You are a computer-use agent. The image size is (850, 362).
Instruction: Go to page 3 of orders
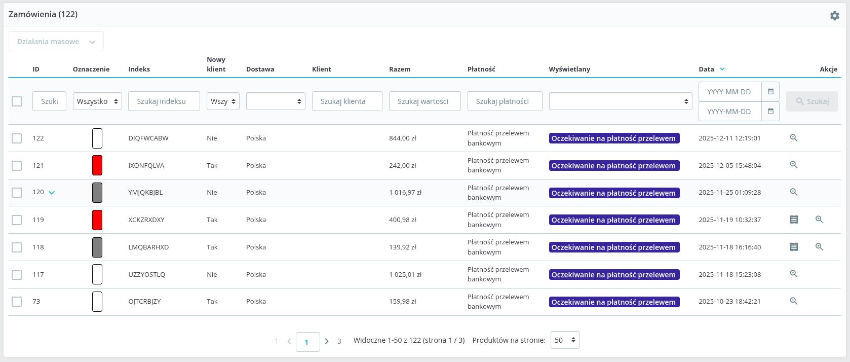(339, 341)
